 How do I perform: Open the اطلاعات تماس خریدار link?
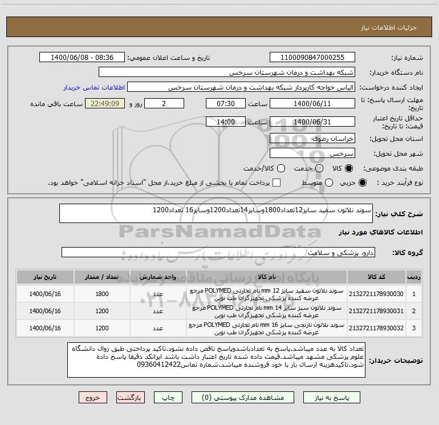94,87
